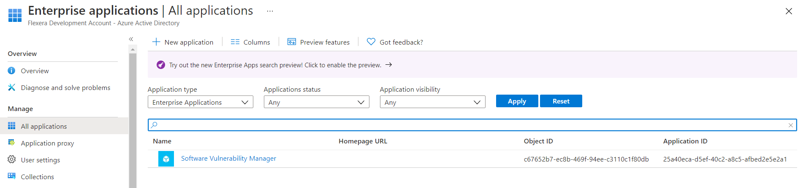806x188 pixels.
Task: Click the heart icon for feedback
Action: pyautogui.click(x=371, y=42)
